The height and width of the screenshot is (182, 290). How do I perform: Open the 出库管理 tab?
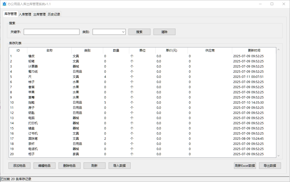click(39, 14)
